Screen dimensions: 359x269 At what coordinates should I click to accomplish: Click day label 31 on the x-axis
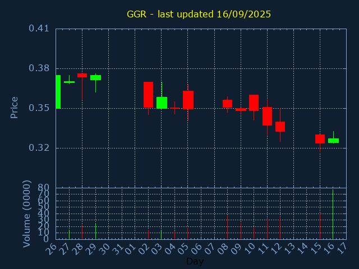tap(117, 249)
